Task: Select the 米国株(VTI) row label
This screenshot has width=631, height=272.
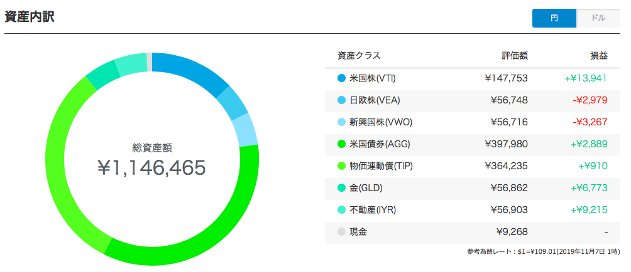Action: coord(373,78)
